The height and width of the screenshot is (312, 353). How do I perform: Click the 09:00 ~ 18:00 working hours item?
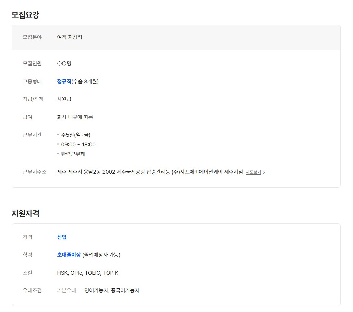pyautogui.click(x=78, y=144)
